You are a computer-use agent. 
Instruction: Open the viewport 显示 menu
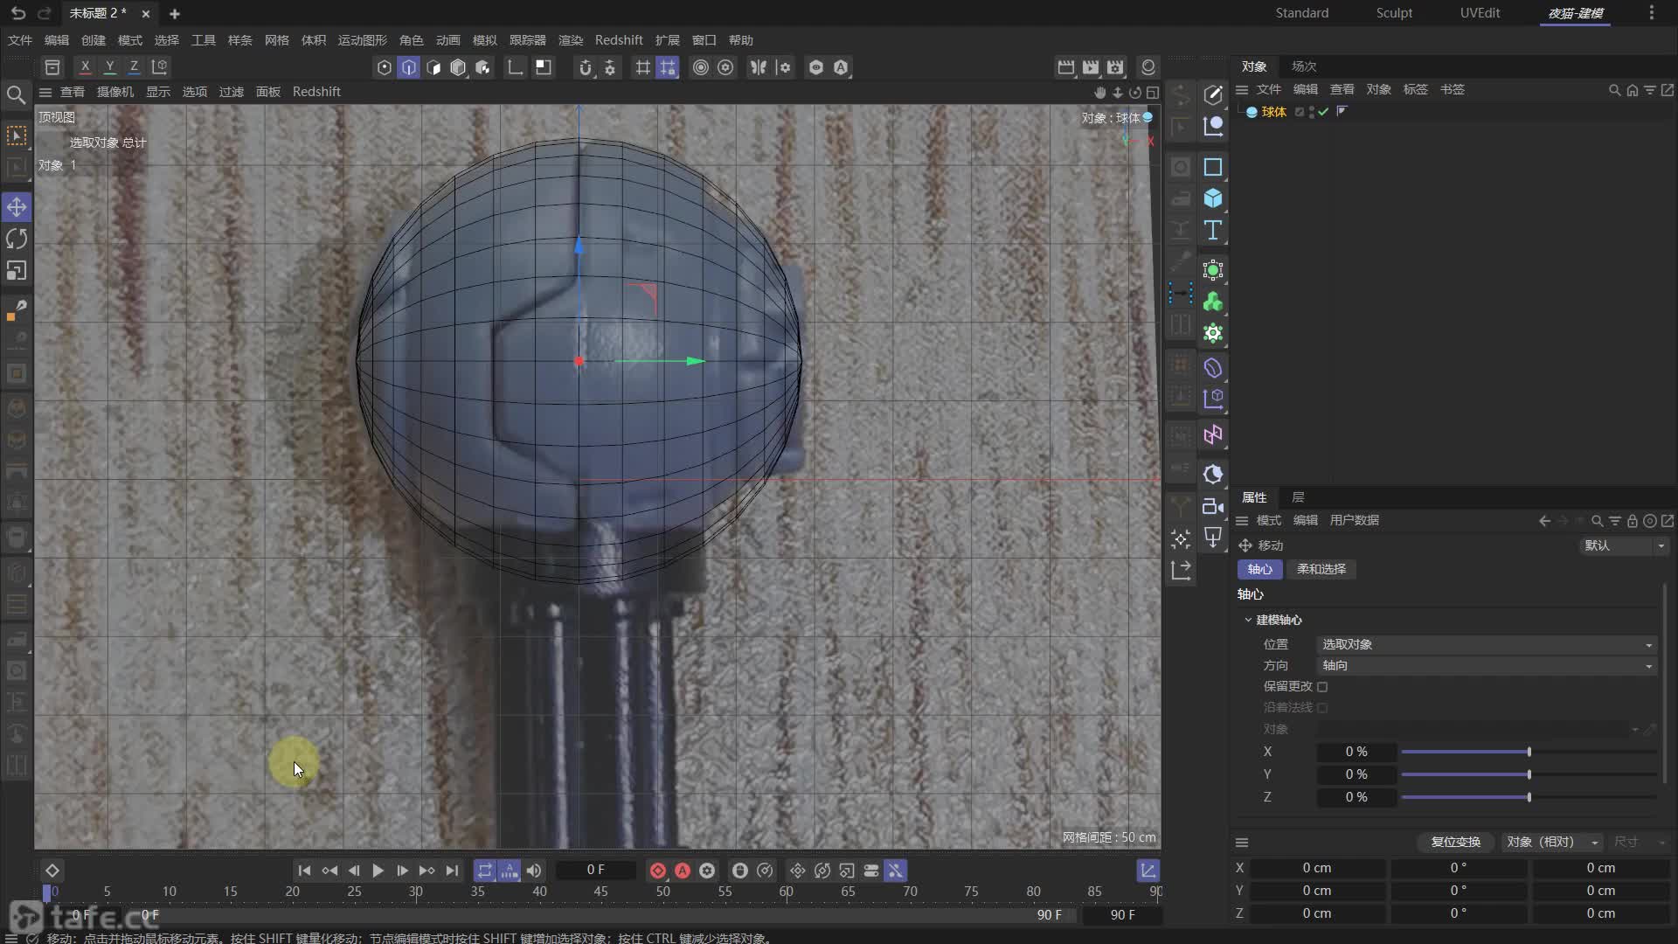158,92
